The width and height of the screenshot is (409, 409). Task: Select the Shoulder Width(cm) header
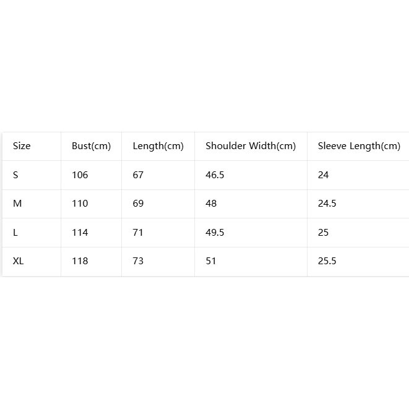pos(251,146)
